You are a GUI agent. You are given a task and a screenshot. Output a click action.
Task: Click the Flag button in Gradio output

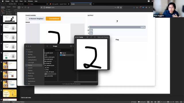(x=117, y=39)
